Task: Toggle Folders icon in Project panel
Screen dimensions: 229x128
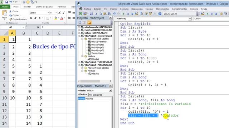Action: point(89,23)
